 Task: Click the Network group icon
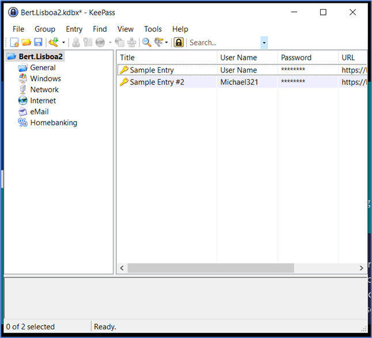click(23, 90)
